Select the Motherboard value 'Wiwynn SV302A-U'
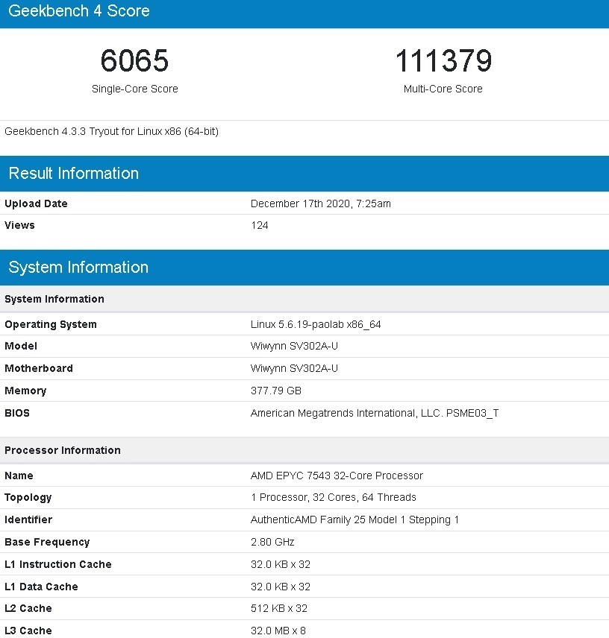Image resolution: width=609 pixels, height=638 pixels. click(294, 368)
